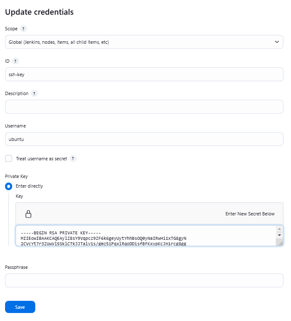291x321 pixels.
Task: Save the updated credentials
Action: (x=20, y=307)
